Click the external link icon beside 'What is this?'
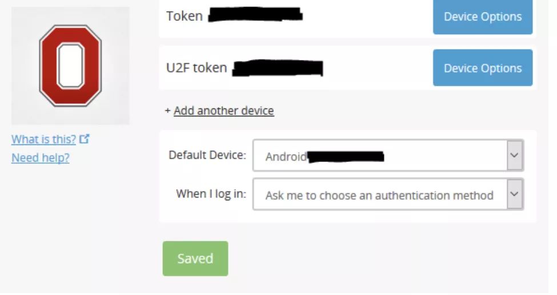Image resolution: width=557 pixels, height=295 pixels. pos(85,139)
